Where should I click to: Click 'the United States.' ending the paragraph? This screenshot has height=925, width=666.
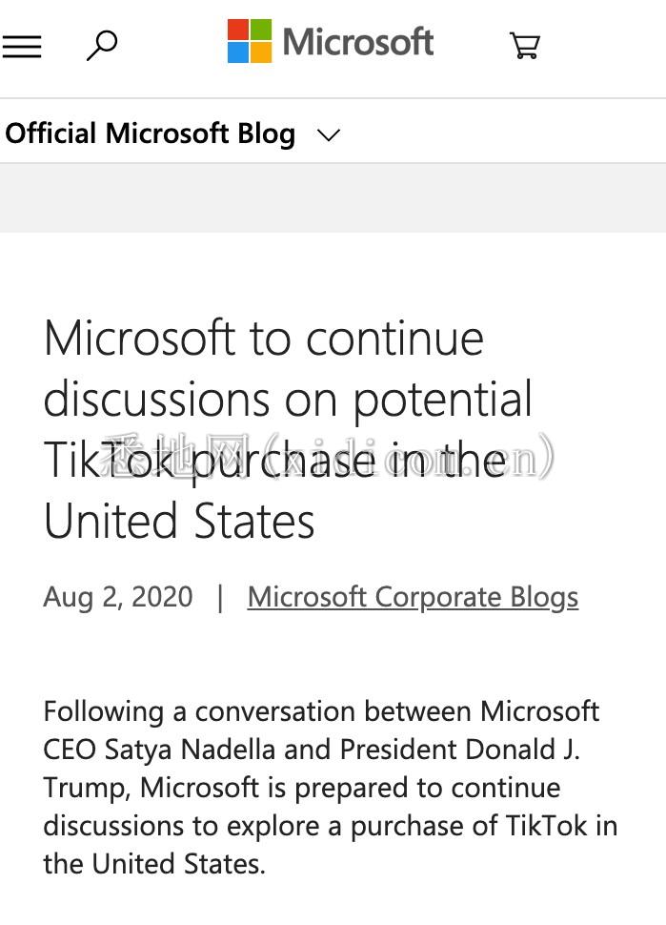coord(154,864)
